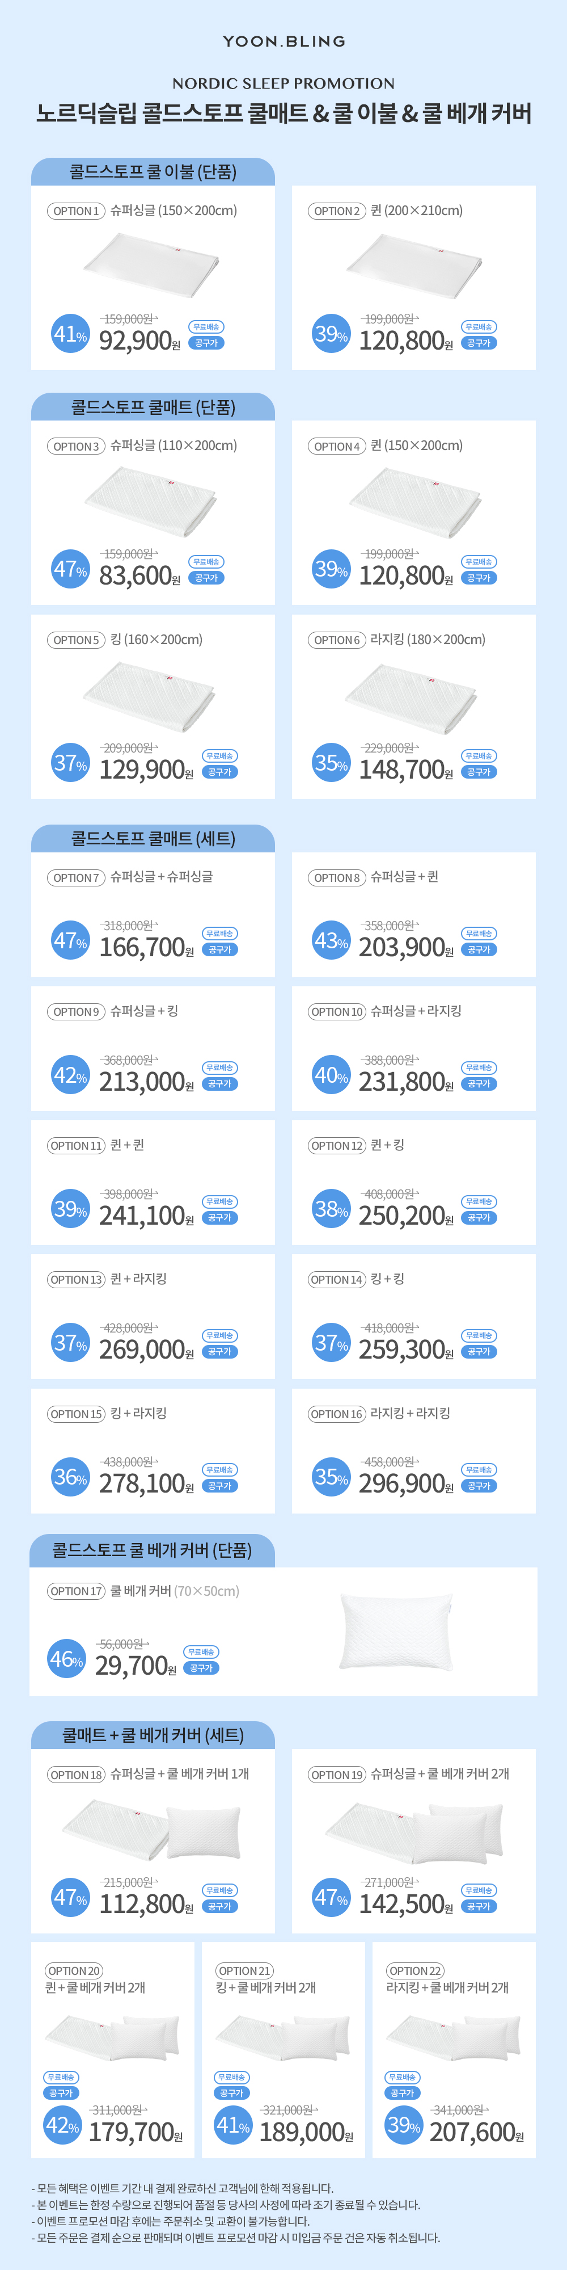Image resolution: width=567 pixels, height=2270 pixels.
Task: Click the 공구가 badge for OPTION 3
Action: click(x=206, y=578)
